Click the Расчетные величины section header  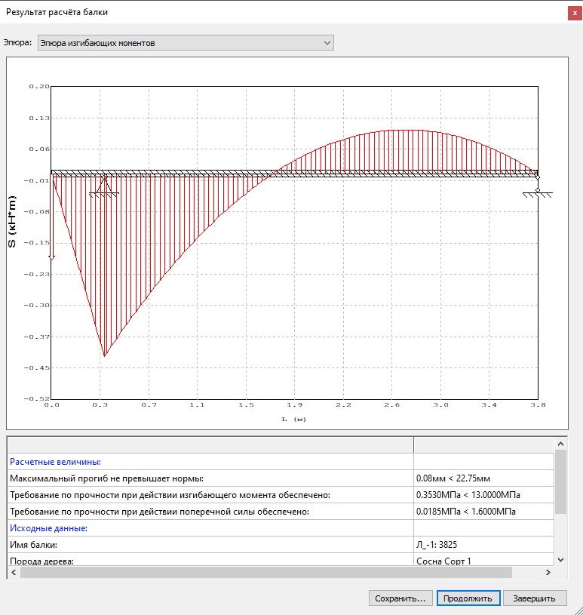55,462
